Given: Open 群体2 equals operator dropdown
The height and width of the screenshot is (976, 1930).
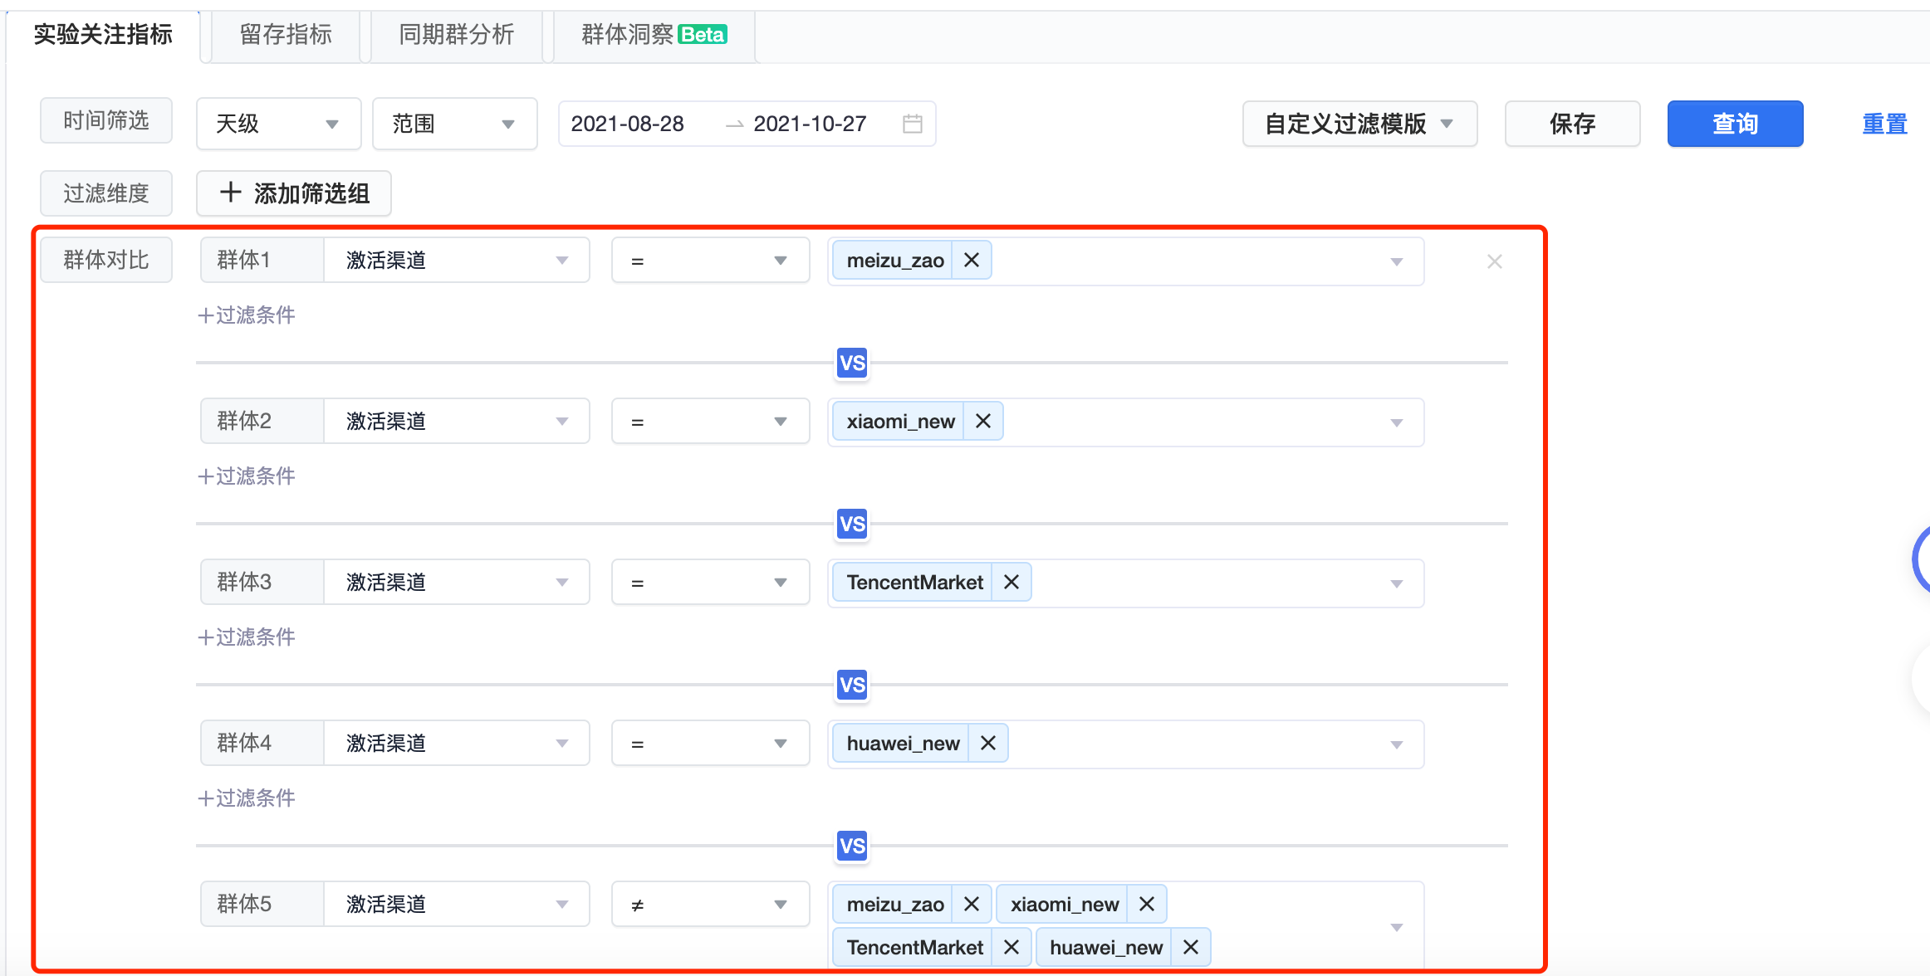Looking at the screenshot, I should [x=711, y=422].
